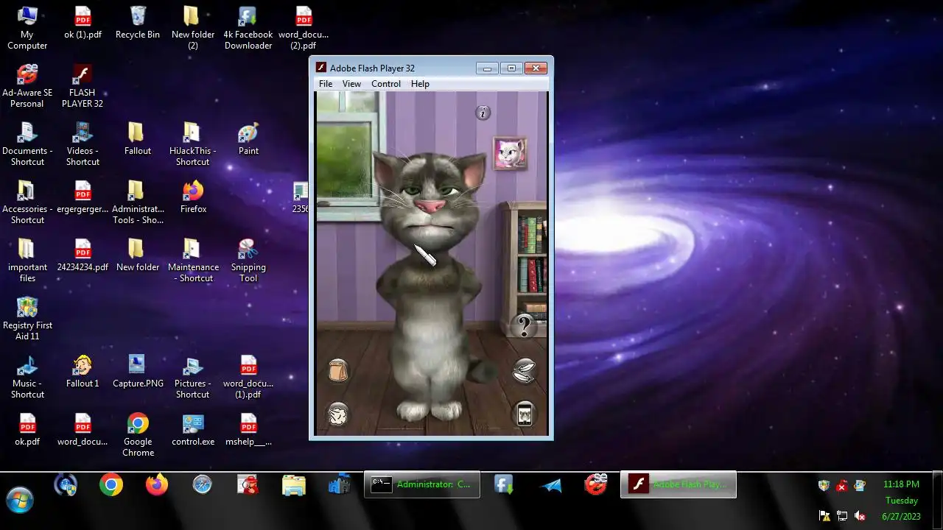943x530 pixels.
Task: Click the Ad-Aware lips taskbar icon
Action: click(595, 484)
